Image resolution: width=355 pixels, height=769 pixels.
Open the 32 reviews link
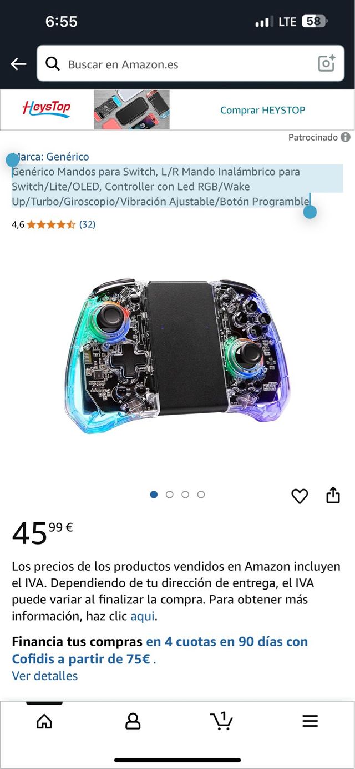(87, 224)
